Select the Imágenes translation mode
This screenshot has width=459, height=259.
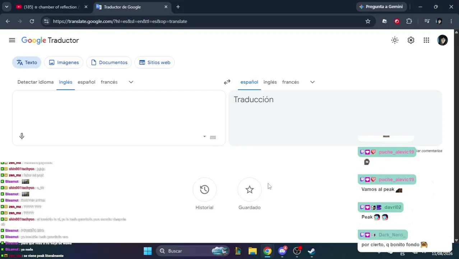[x=64, y=62]
